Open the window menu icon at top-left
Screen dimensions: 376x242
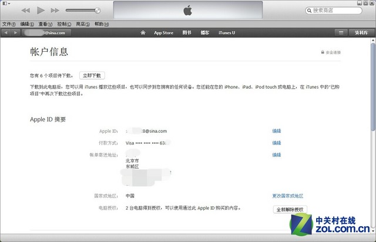coord(6,4)
